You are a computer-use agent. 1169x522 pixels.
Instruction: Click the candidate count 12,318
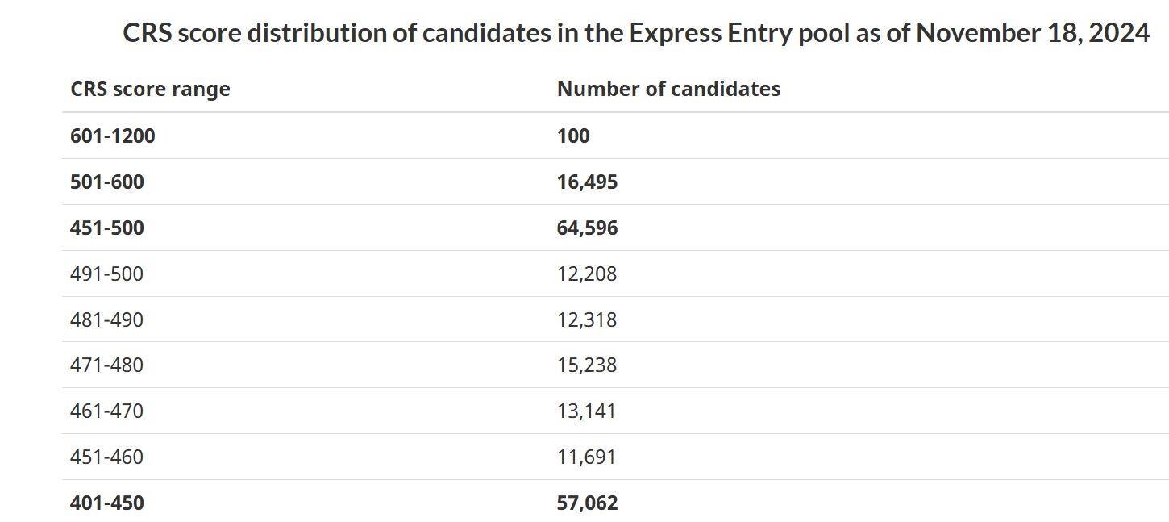[586, 319]
